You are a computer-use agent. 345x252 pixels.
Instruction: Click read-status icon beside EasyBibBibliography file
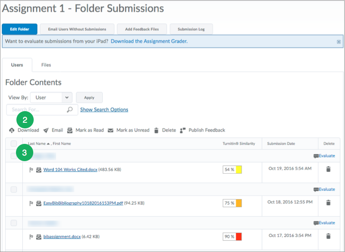click(x=39, y=203)
